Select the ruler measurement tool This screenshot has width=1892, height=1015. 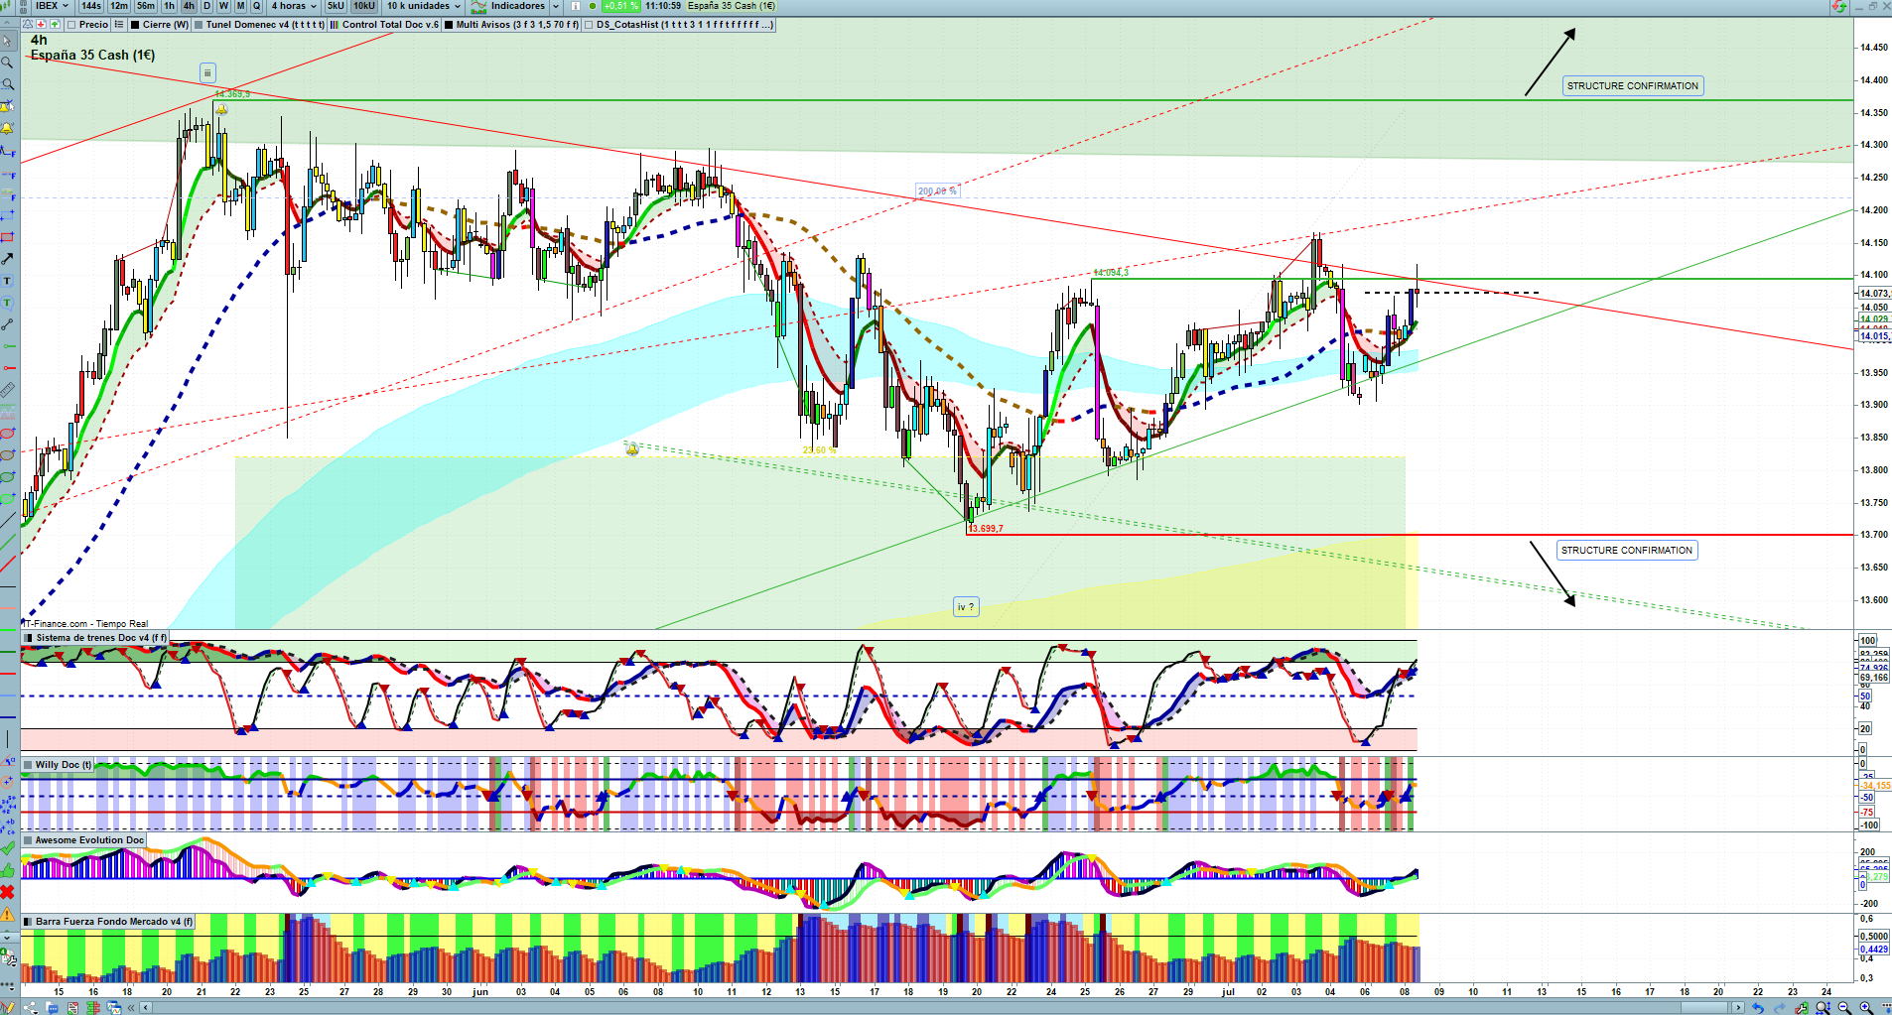click(x=7, y=390)
